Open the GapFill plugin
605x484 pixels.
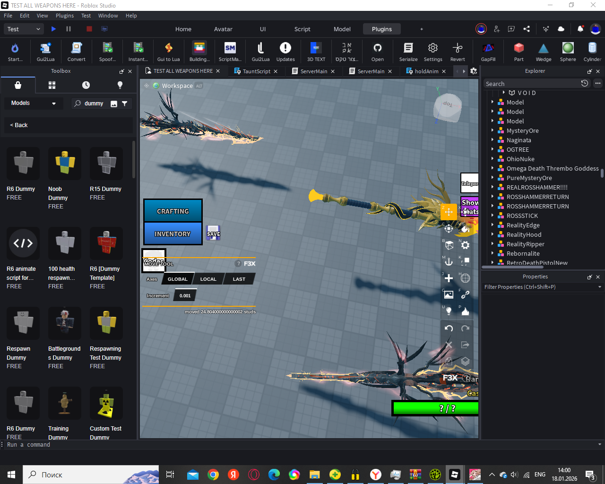(x=488, y=52)
